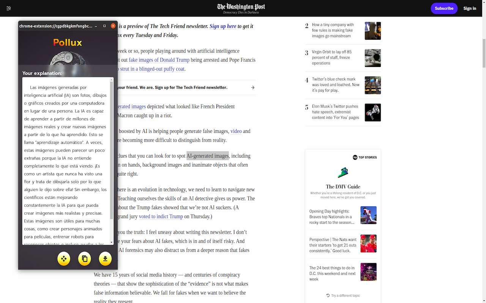Open Twitter's blue check mark story

click(336, 85)
